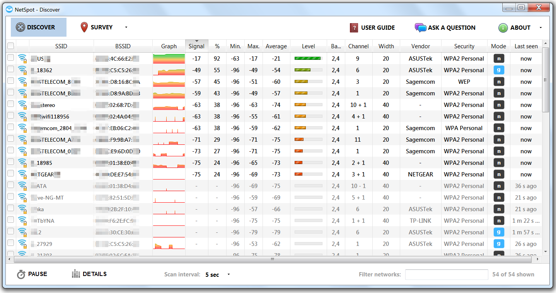Click the horizontal scrollbar at table bottom
The image size is (556, 293).
272,259
